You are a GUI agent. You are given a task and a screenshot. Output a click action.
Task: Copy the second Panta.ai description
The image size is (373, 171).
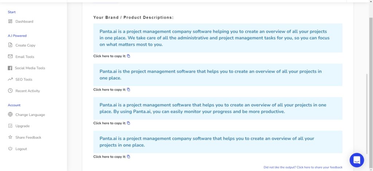(129, 90)
